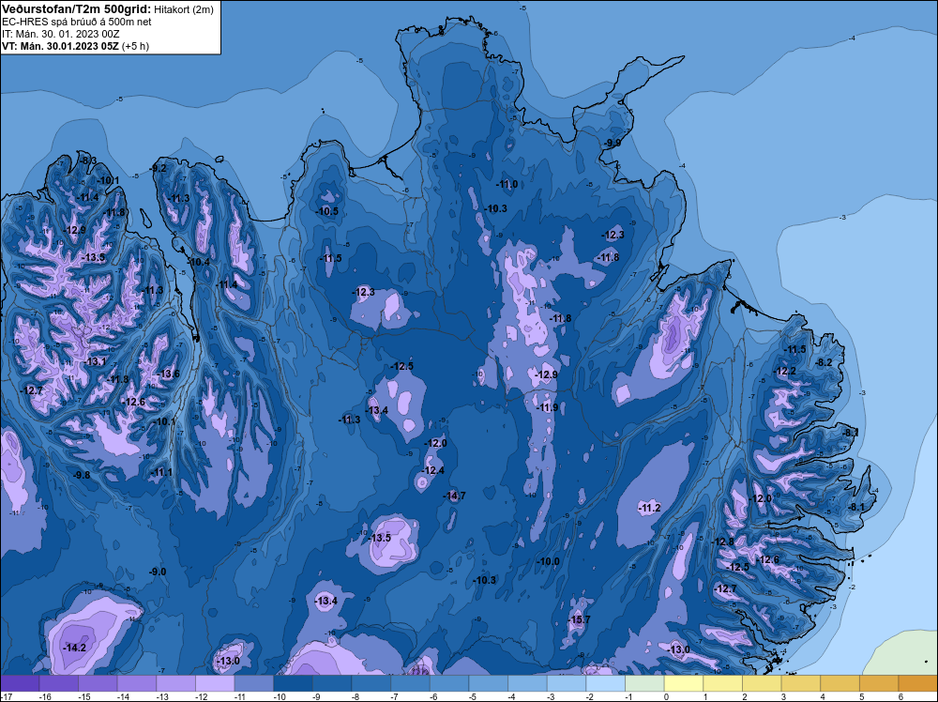
Task: Click the light blue swatch between -3 and -2
Action: (x=567, y=683)
